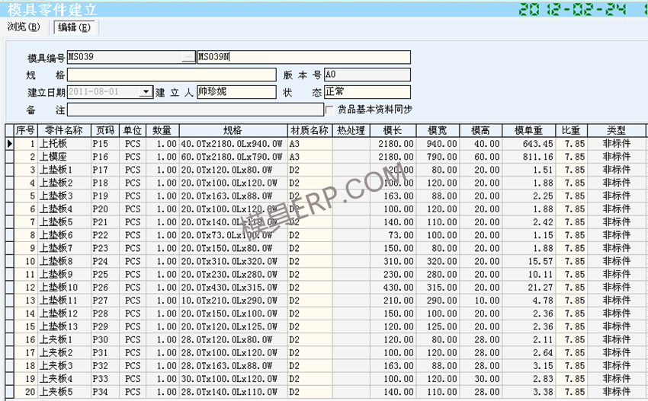Image resolution: width=648 pixels, height=401 pixels.
Task: Click the 规格 input field in form
Action: (x=171, y=75)
